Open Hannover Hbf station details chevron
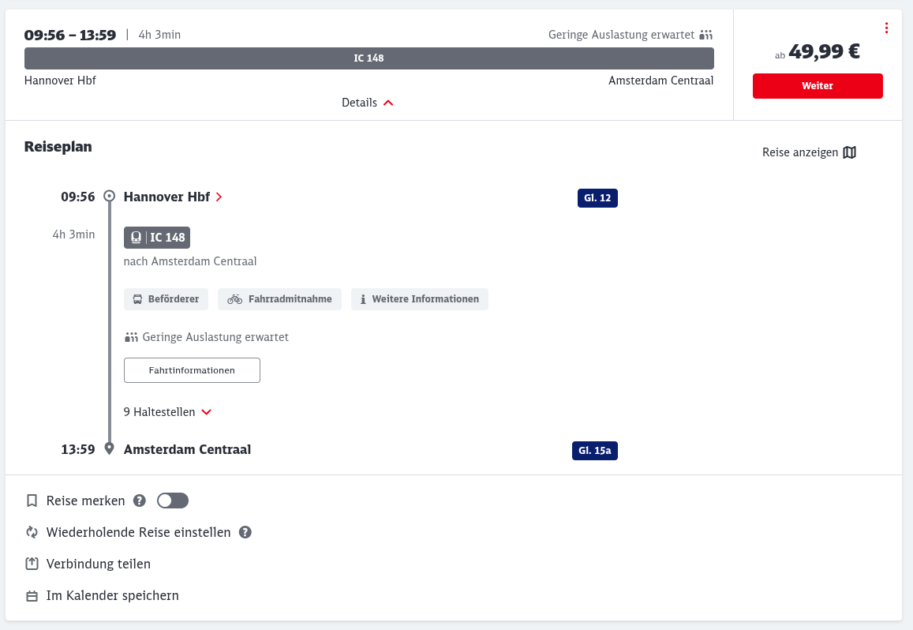Viewport: 913px width, 630px height. pos(219,197)
